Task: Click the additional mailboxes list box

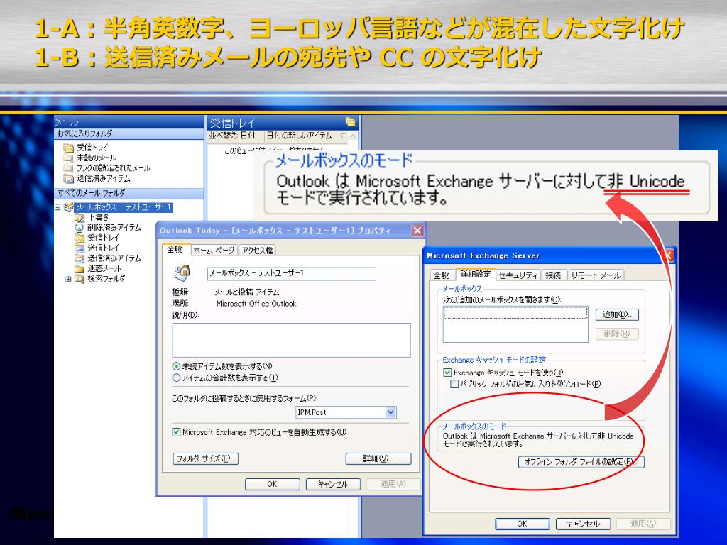Action: point(515,324)
